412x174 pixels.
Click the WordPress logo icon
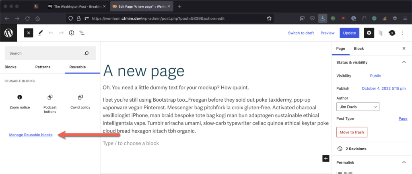coord(8,33)
